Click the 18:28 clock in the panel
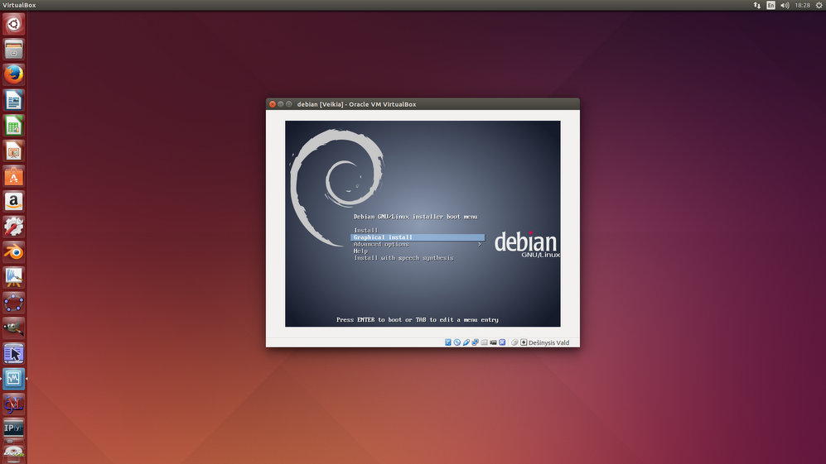The height and width of the screenshot is (464, 826). 802,5
